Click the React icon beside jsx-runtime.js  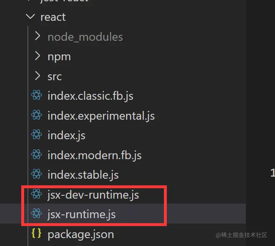(37, 214)
